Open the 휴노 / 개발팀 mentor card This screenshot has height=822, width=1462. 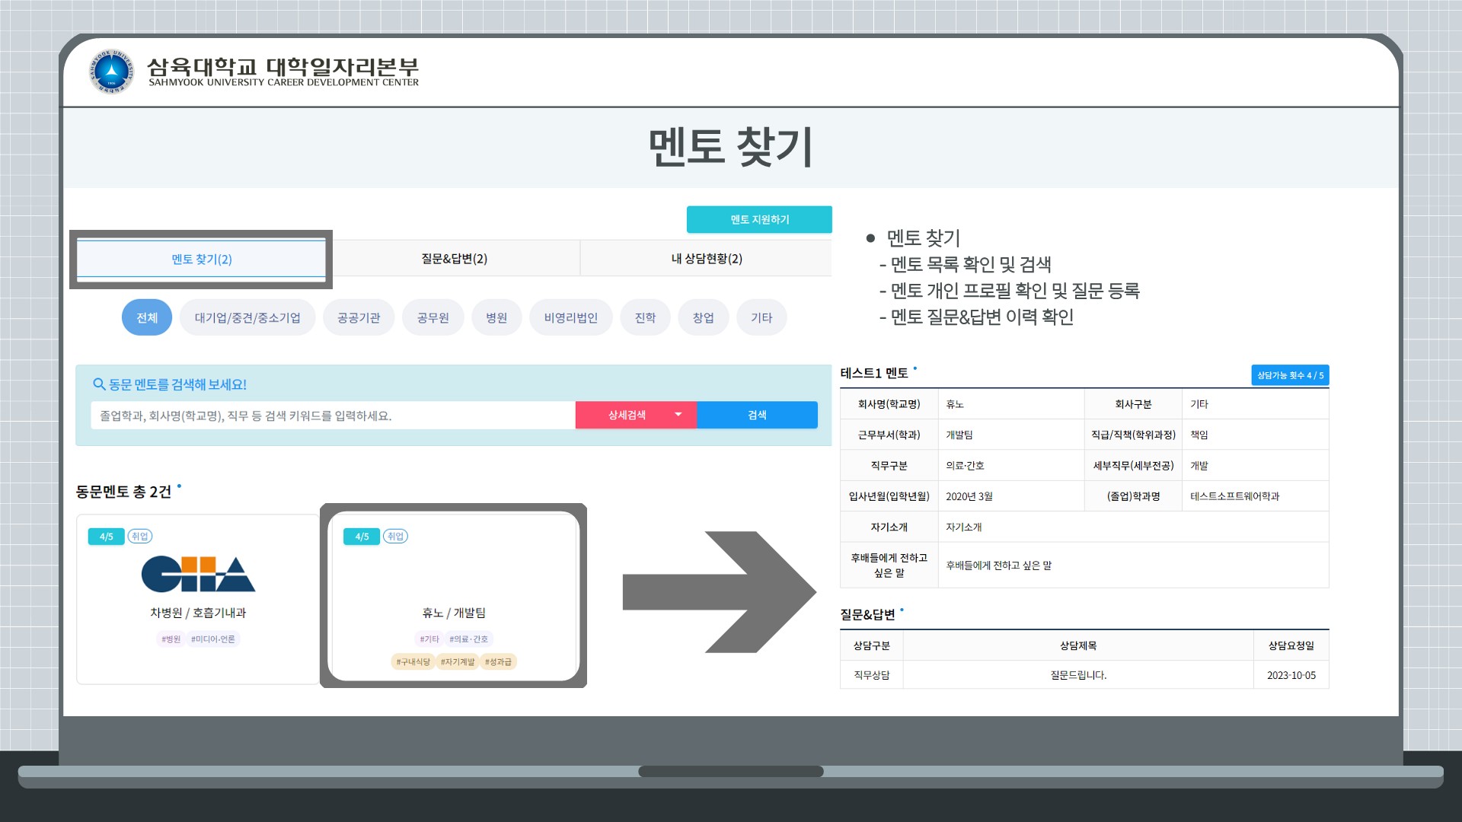(x=454, y=601)
